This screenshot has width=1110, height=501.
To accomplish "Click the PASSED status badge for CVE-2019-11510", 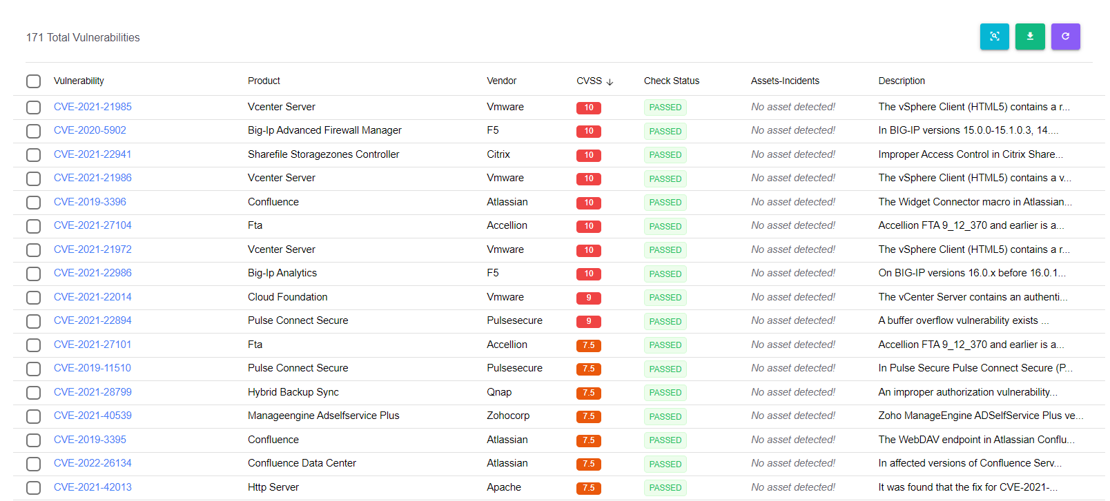I will click(665, 369).
